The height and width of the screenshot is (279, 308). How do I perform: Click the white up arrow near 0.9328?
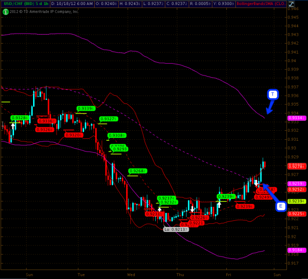point(13,126)
